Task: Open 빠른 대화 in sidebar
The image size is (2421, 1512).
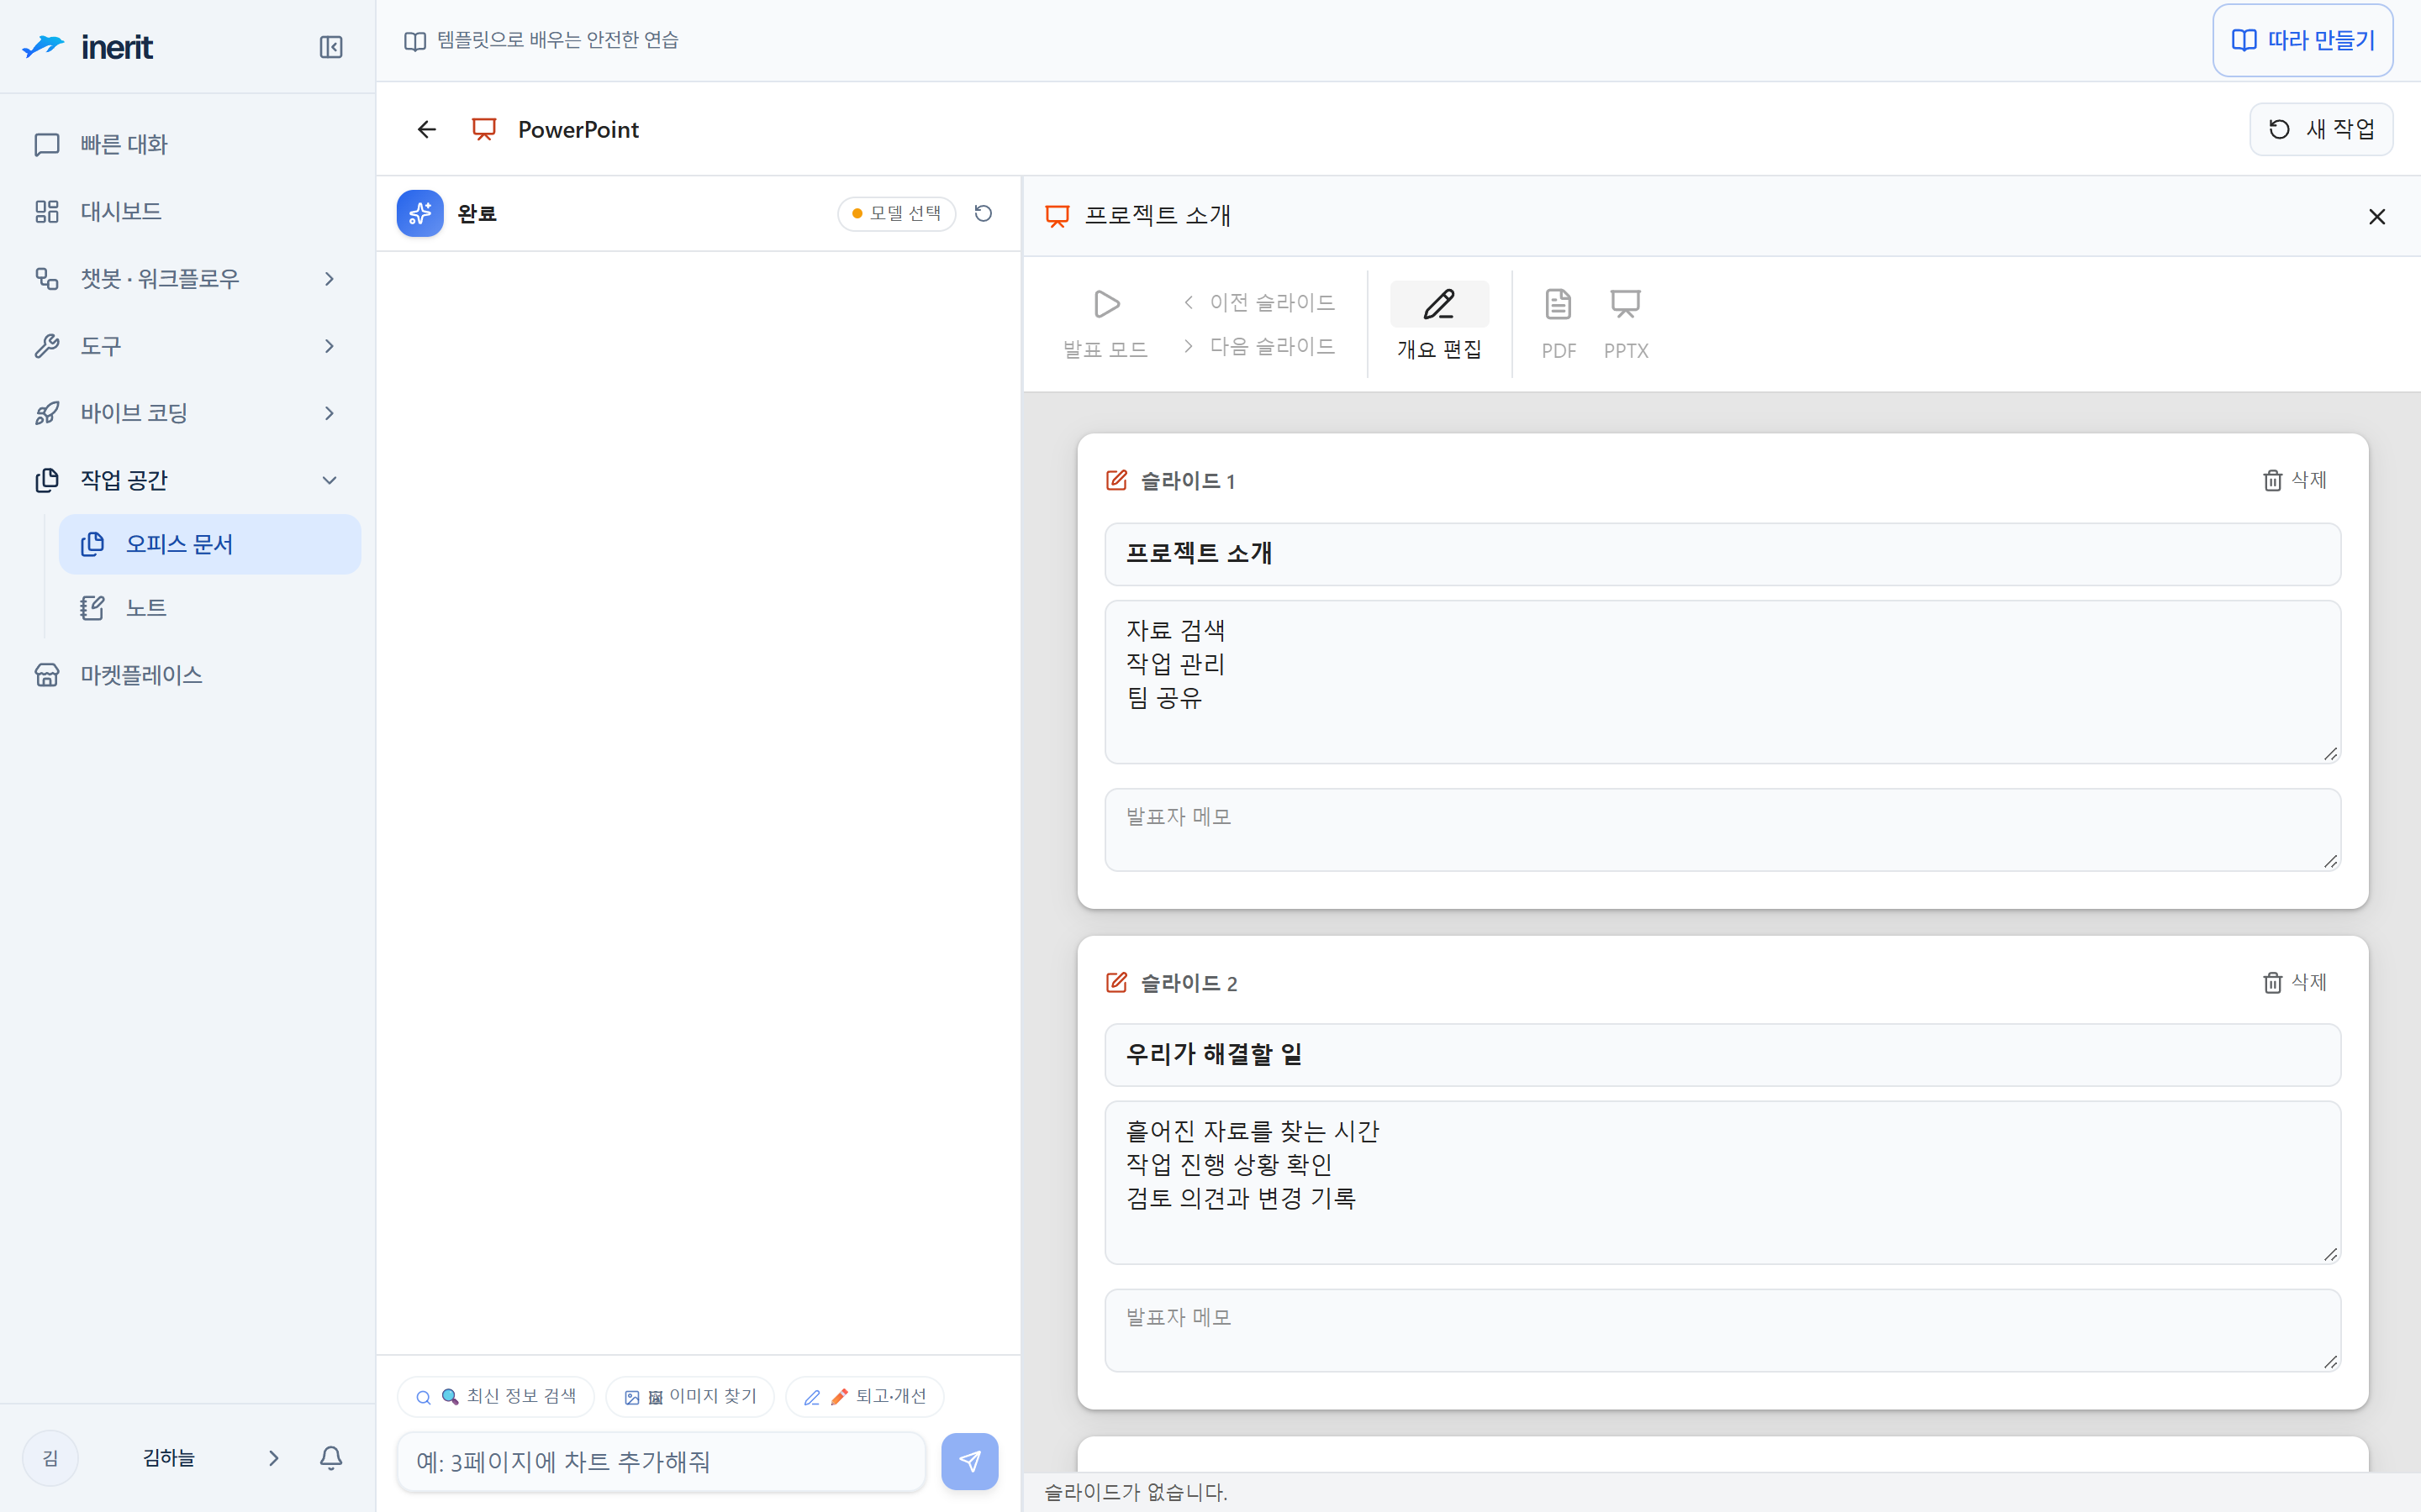Action: [187, 144]
